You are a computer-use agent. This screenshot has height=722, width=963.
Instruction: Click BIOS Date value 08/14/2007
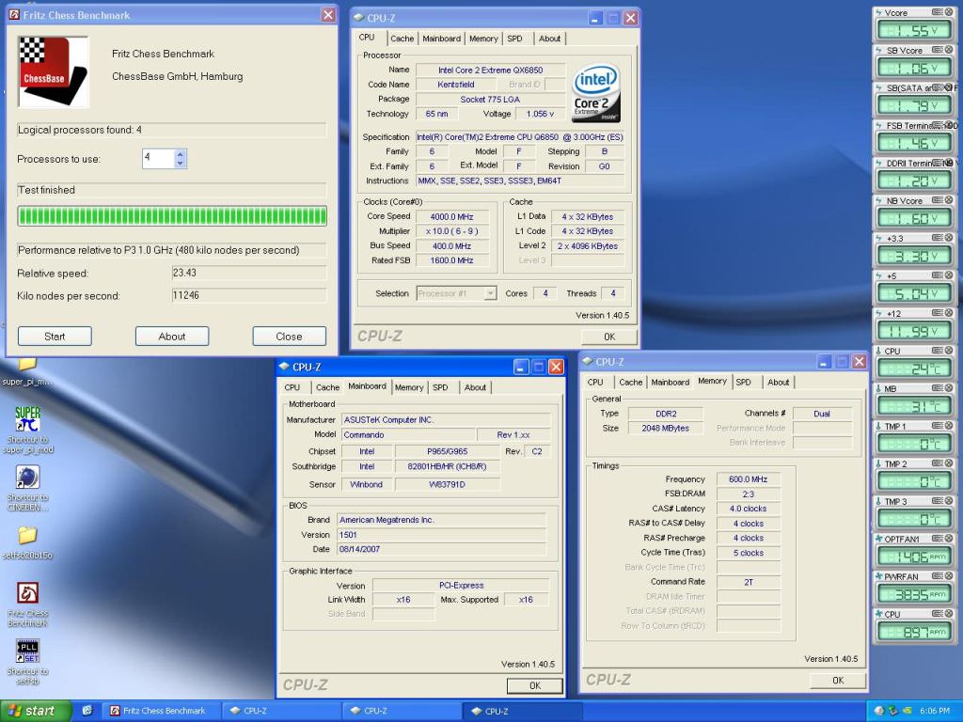pyautogui.click(x=441, y=549)
